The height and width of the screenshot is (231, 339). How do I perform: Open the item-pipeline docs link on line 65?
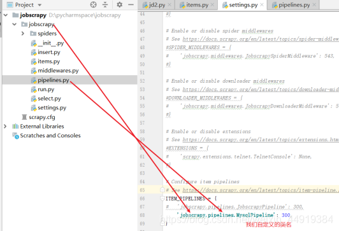pyautogui.click(x=261, y=190)
